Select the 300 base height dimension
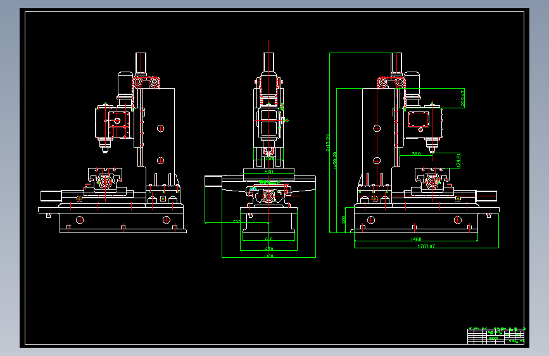The height and width of the screenshot is (356, 549). tap(343, 220)
